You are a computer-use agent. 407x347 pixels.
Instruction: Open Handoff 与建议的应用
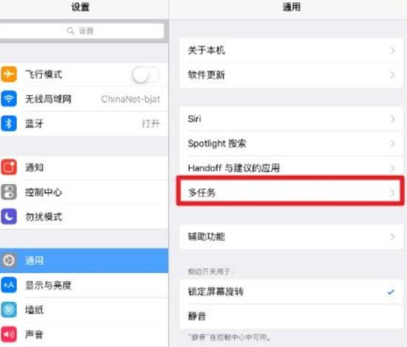(291, 168)
